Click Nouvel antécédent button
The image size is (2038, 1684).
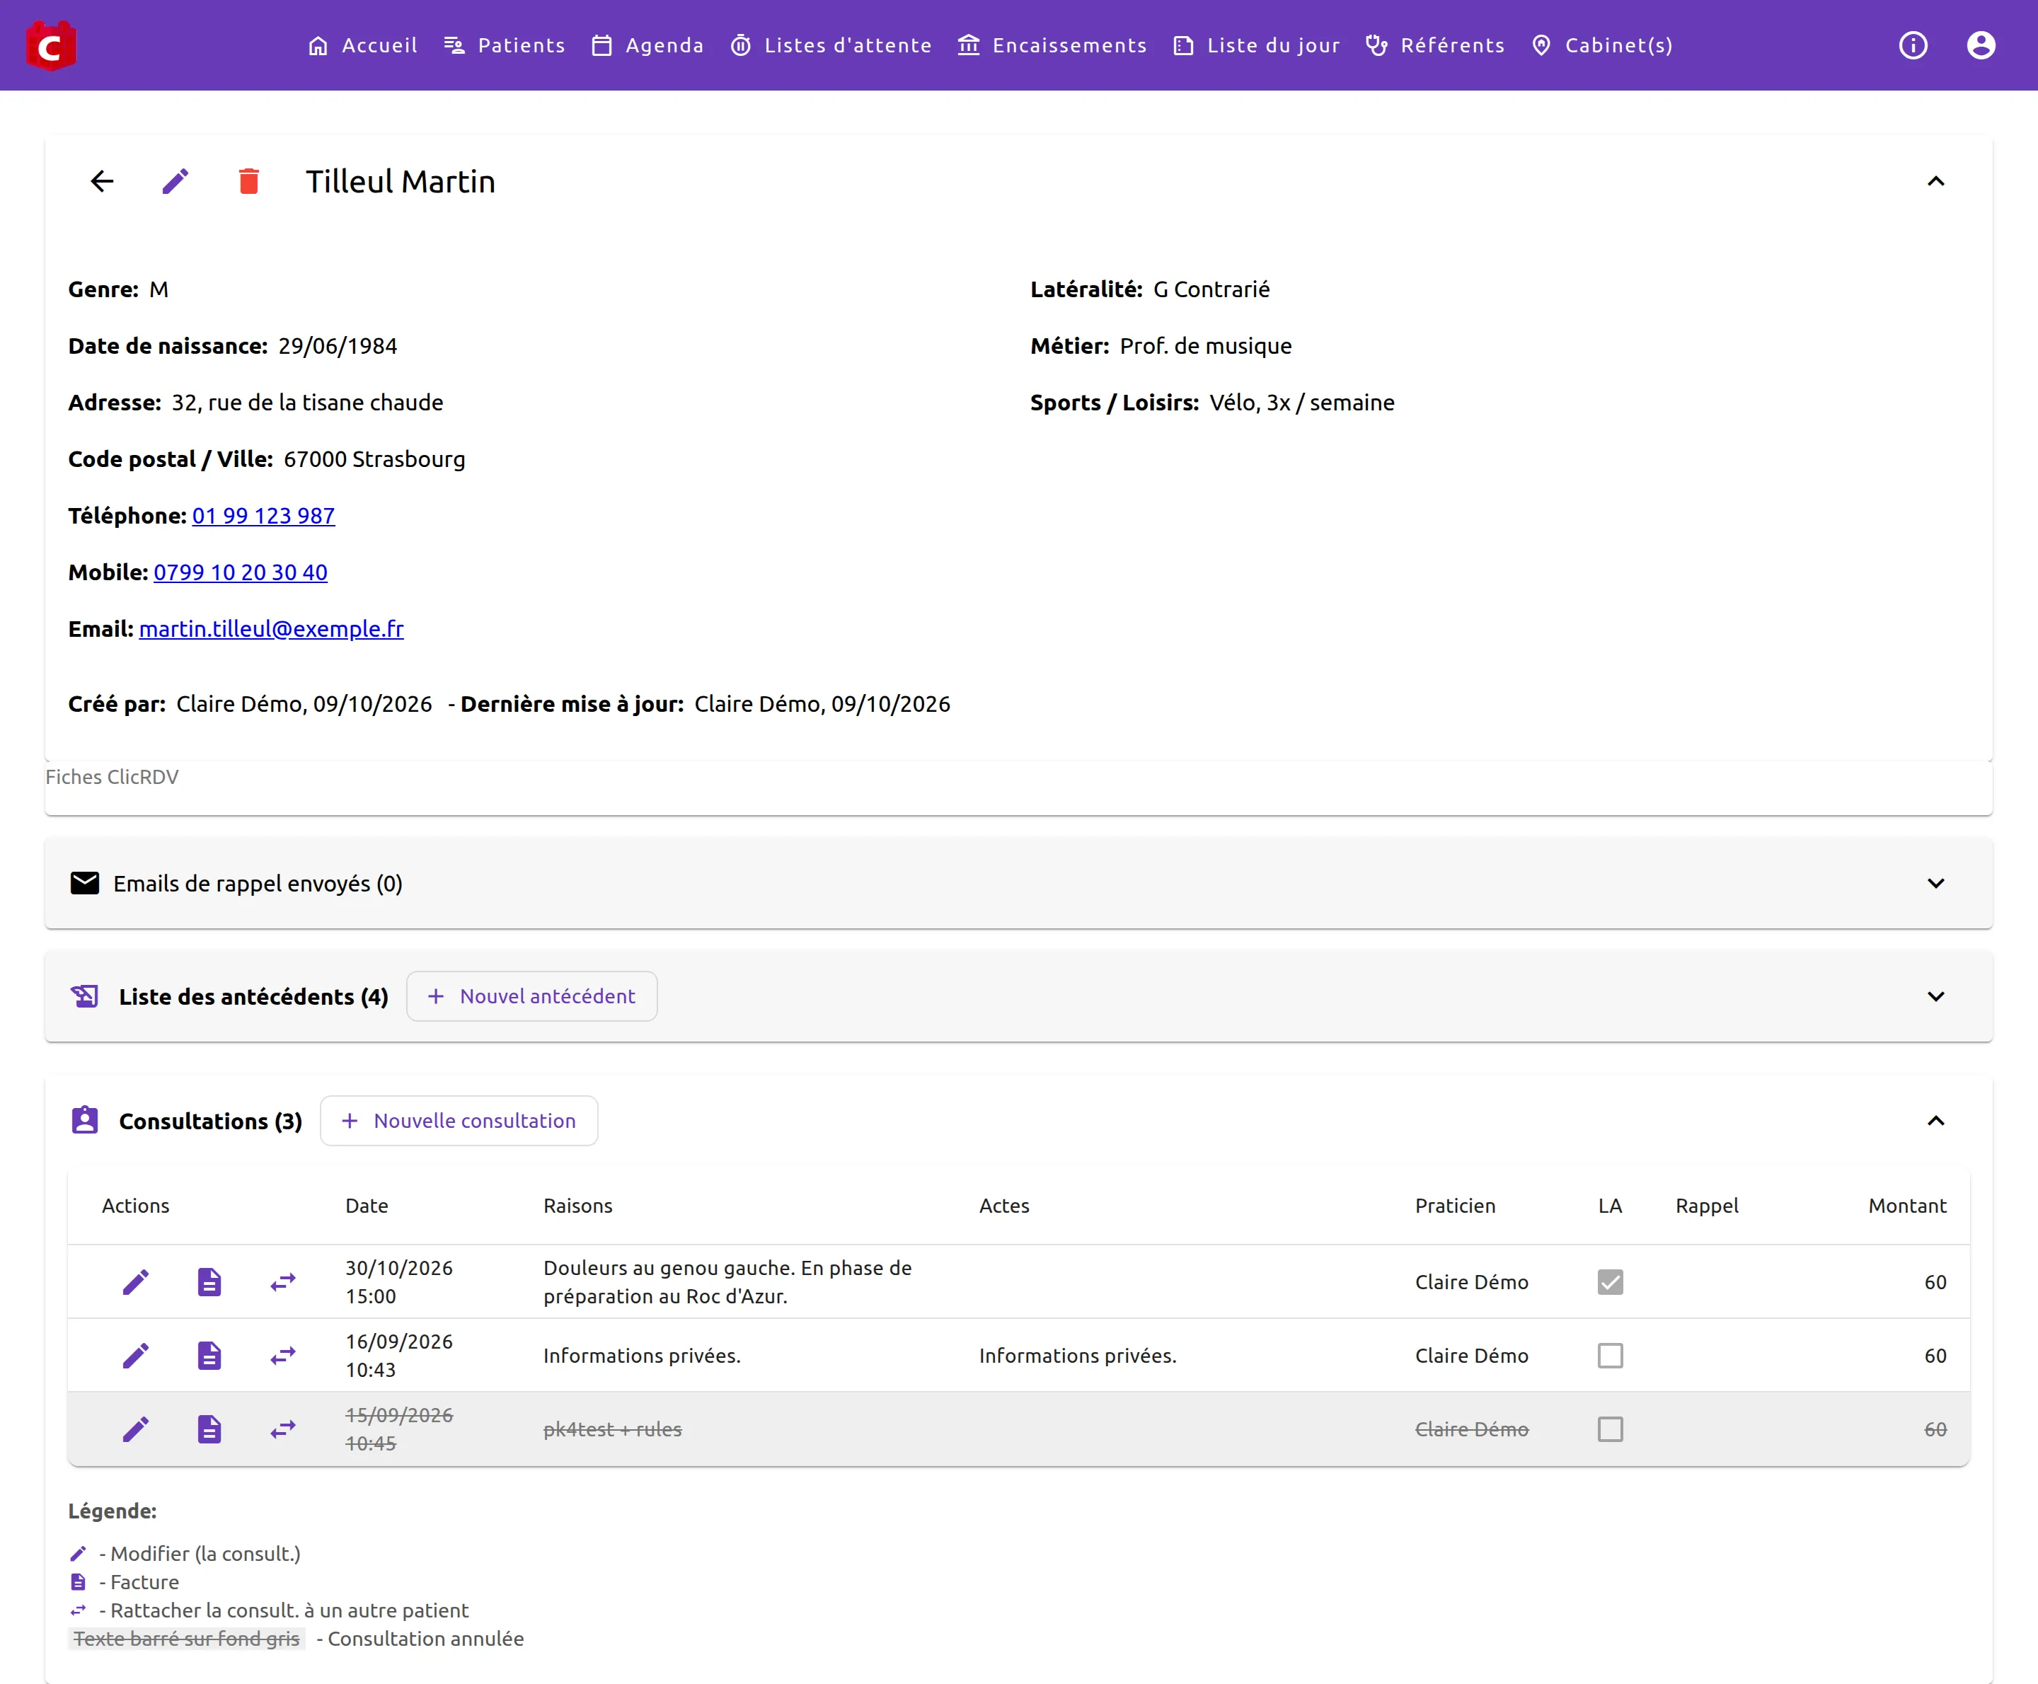coord(531,996)
